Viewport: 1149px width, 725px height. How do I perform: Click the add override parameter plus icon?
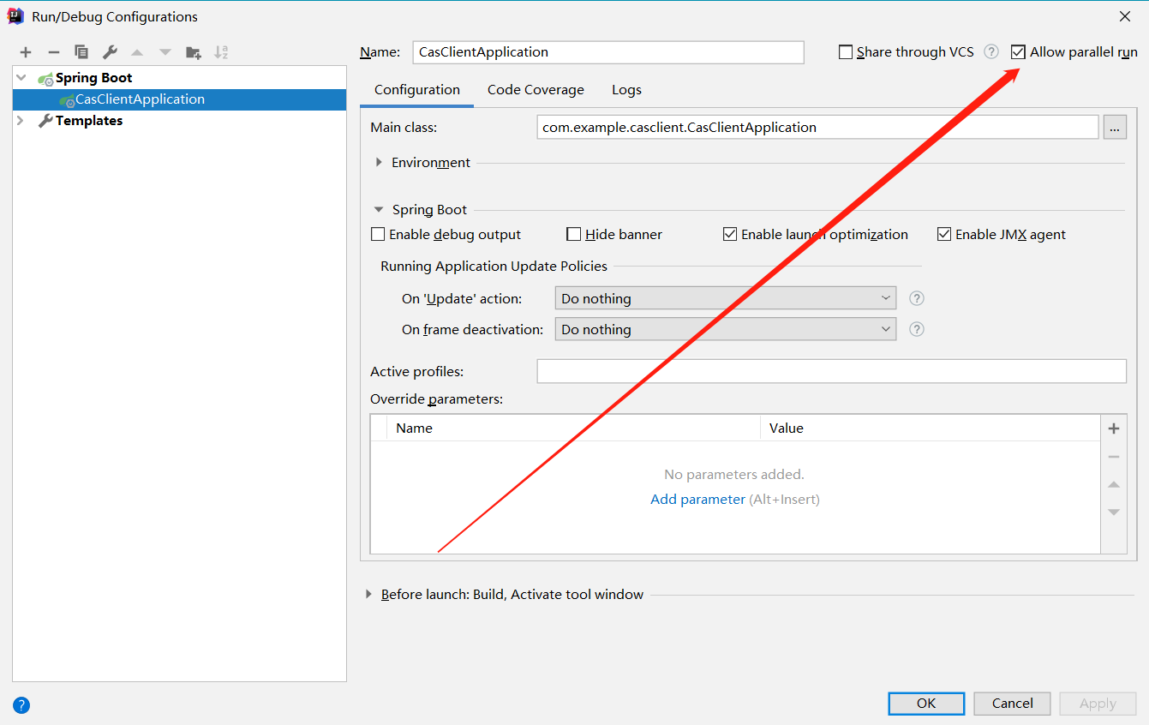click(1114, 428)
